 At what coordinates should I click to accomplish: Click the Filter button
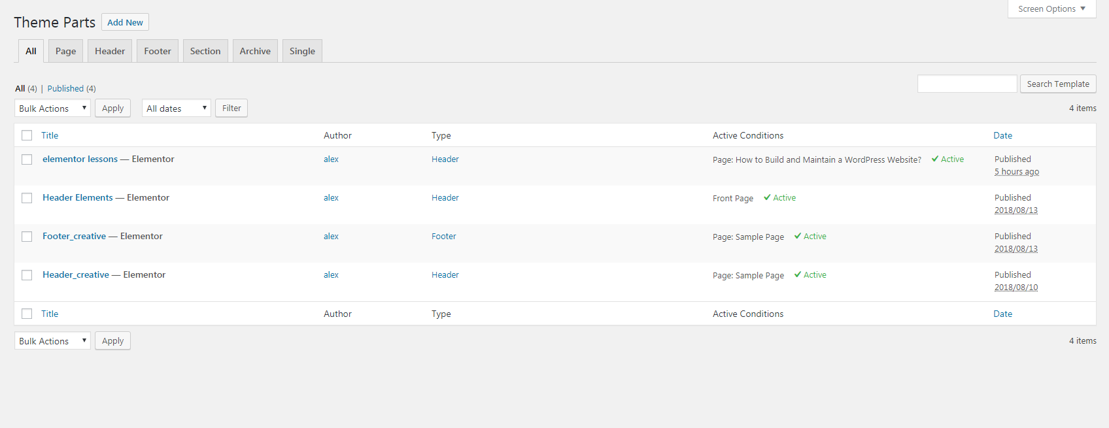coord(231,108)
